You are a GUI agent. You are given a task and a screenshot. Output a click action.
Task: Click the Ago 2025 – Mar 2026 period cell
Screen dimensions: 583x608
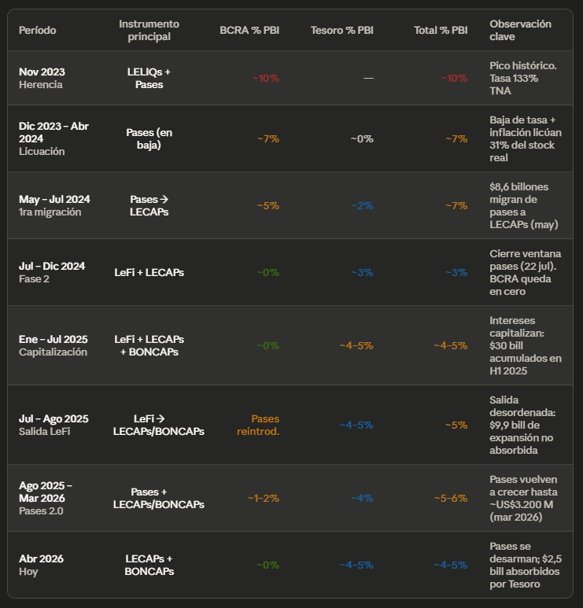click(47, 498)
